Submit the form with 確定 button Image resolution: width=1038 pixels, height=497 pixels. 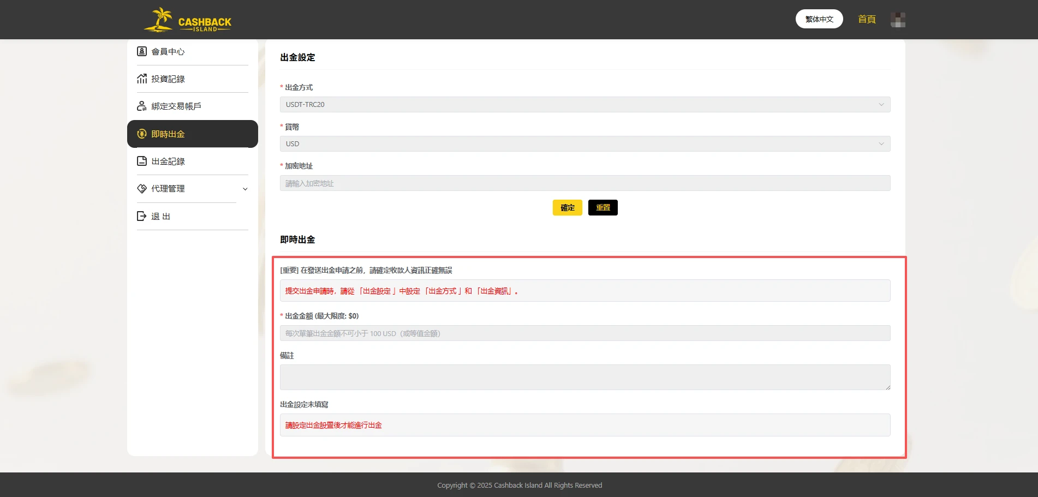tap(567, 207)
